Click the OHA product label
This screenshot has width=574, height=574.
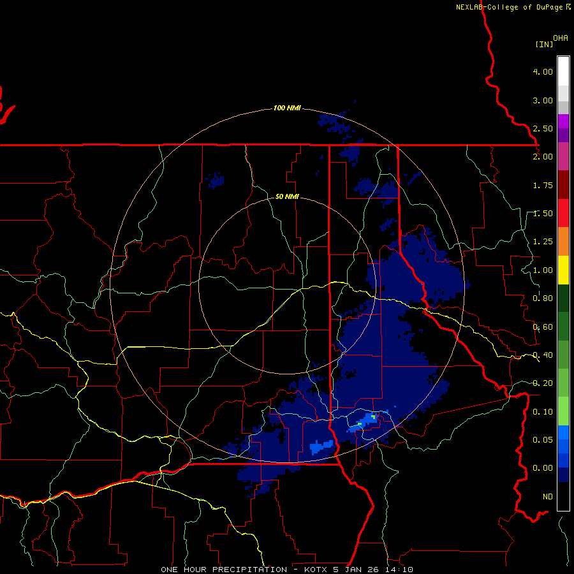(561, 38)
